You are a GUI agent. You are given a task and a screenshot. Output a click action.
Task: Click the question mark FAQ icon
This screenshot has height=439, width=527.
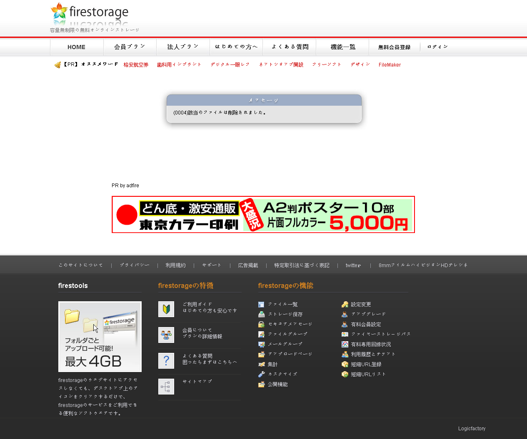(x=166, y=361)
